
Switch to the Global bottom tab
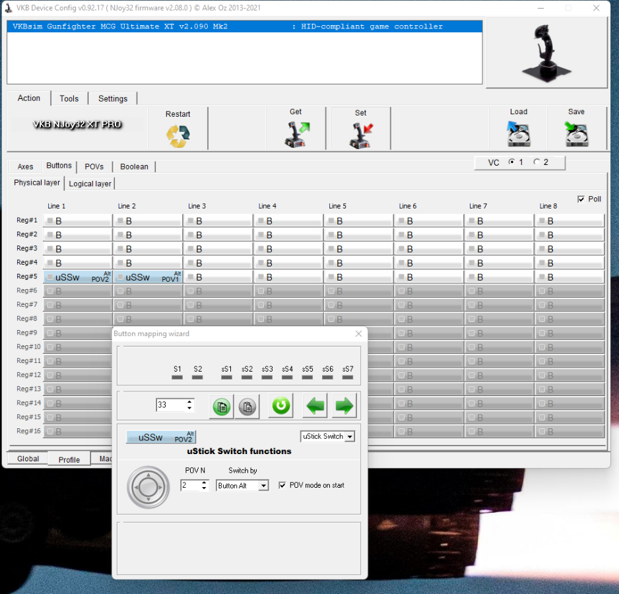[x=28, y=459]
